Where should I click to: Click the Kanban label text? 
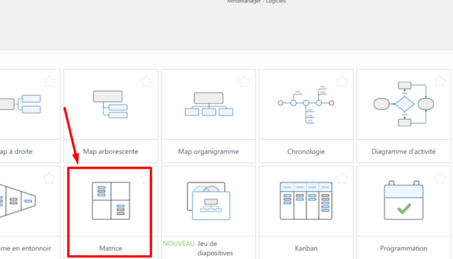coord(306,248)
